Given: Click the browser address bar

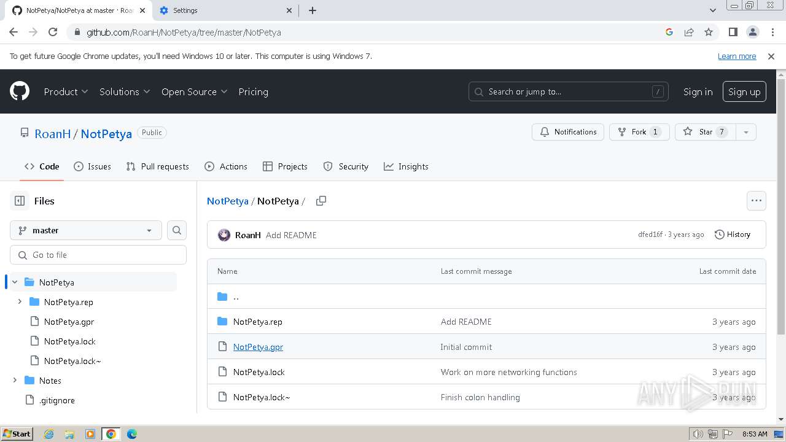Looking at the screenshot, I should [368, 32].
